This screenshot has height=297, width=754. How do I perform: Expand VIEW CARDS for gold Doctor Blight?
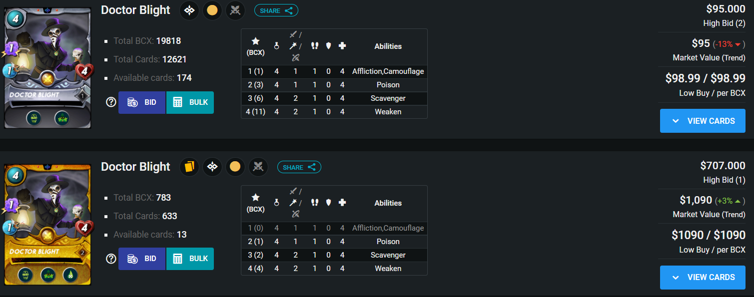tap(703, 277)
